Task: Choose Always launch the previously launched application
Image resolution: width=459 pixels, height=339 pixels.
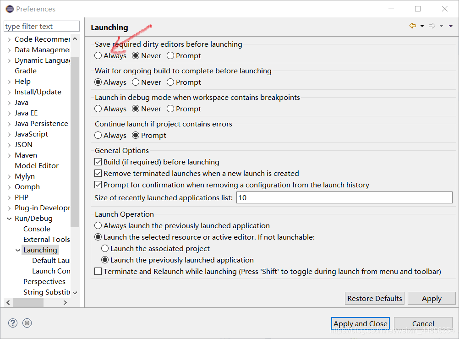Action: click(x=98, y=225)
